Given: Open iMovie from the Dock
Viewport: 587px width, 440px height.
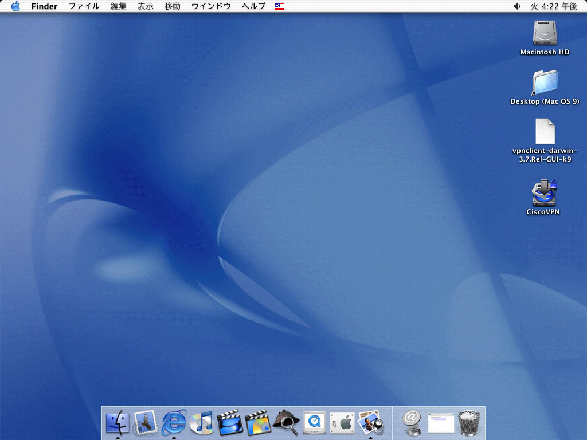Looking at the screenshot, I should pos(230,423).
